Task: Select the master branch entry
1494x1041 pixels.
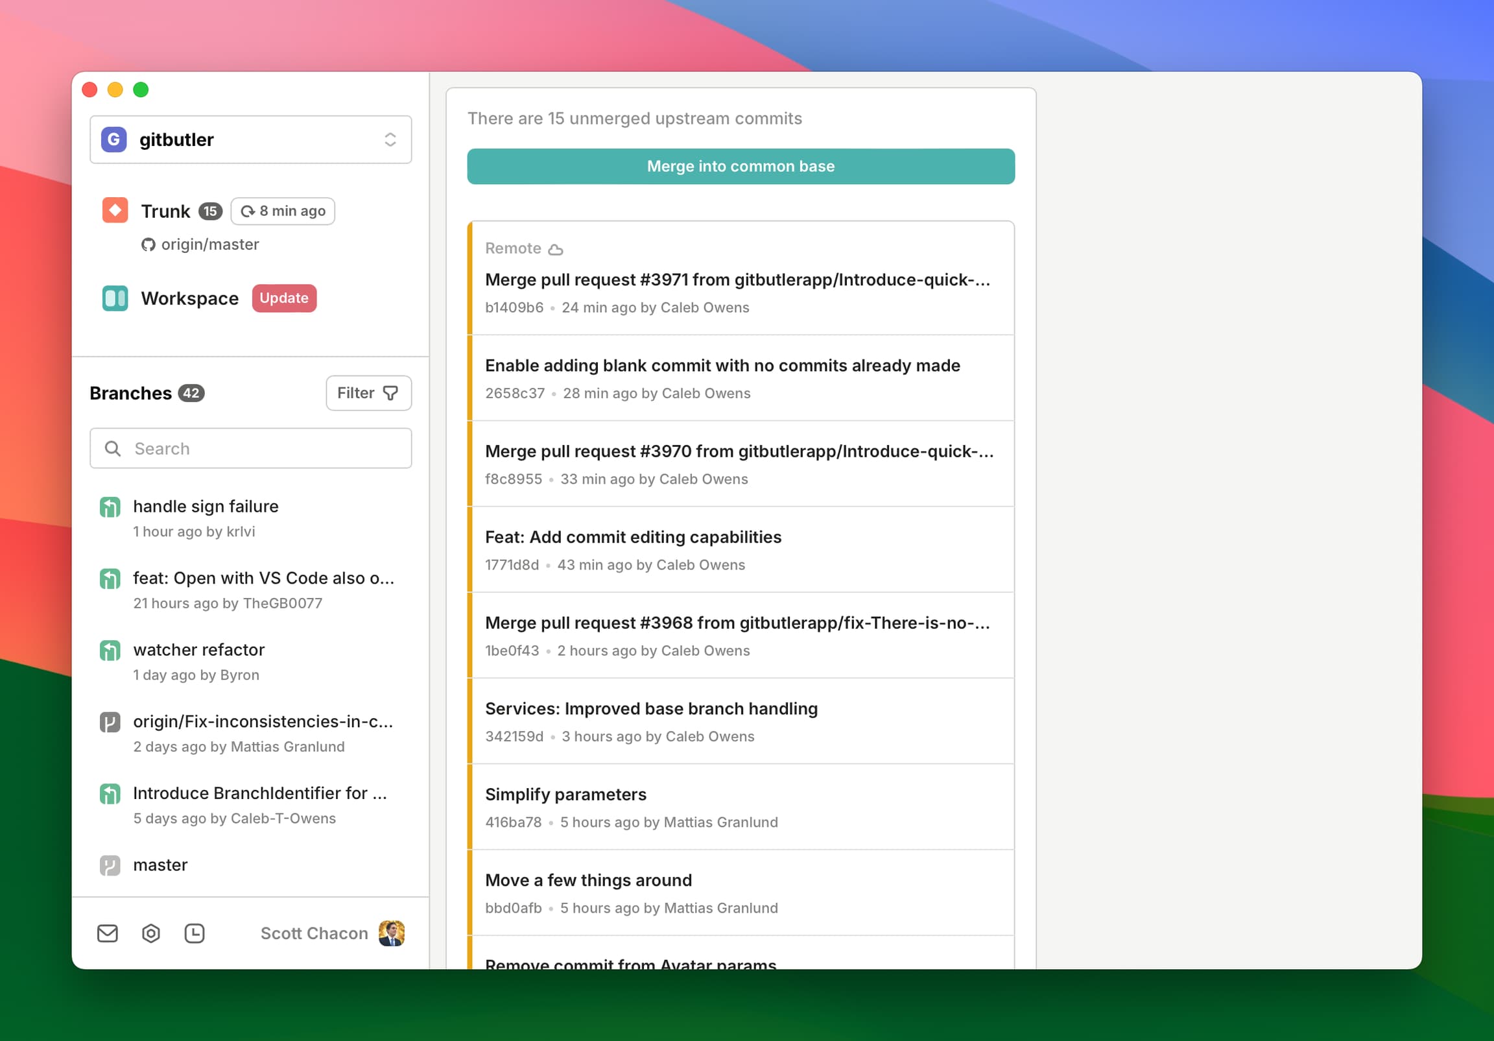Action: [x=160, y=865]
